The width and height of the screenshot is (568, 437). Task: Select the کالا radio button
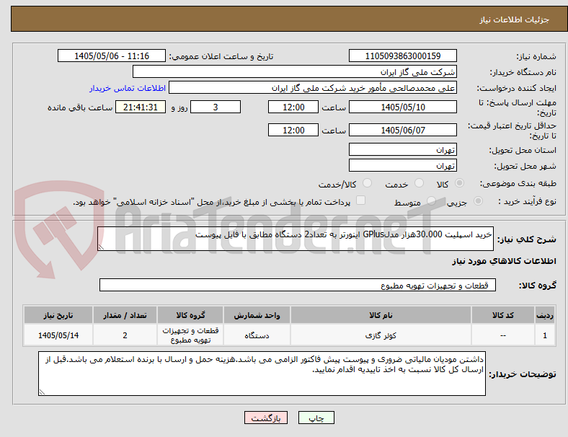(x=459, y=183)
